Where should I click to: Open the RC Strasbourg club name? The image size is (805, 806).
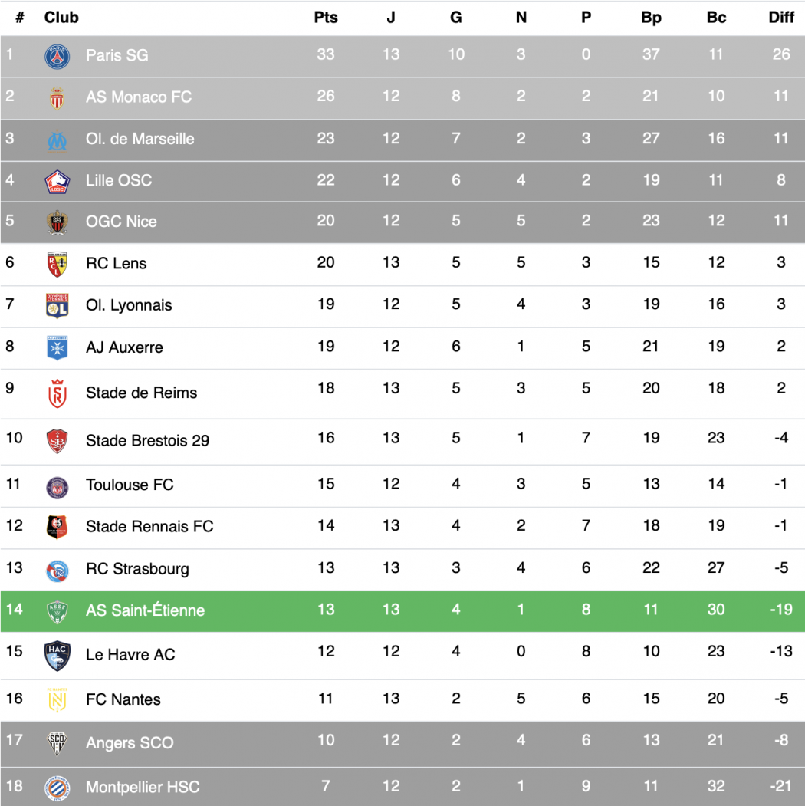click(x=137, y=569)
